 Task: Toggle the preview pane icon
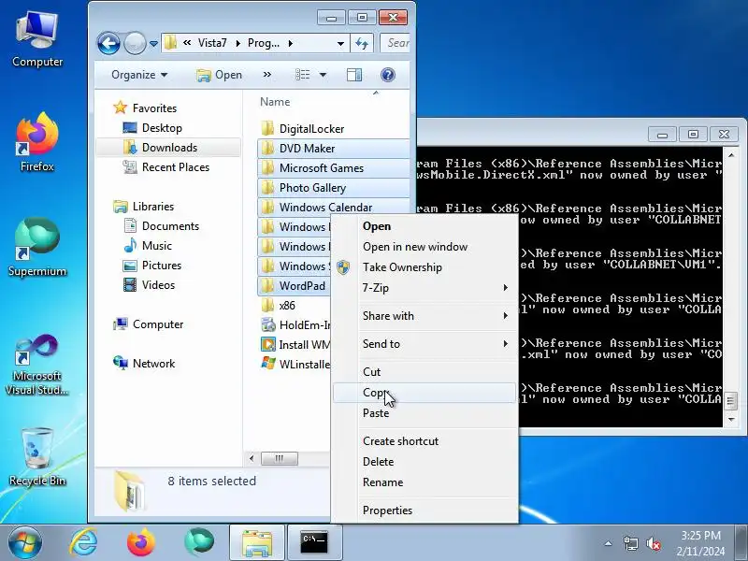(354, 75)
